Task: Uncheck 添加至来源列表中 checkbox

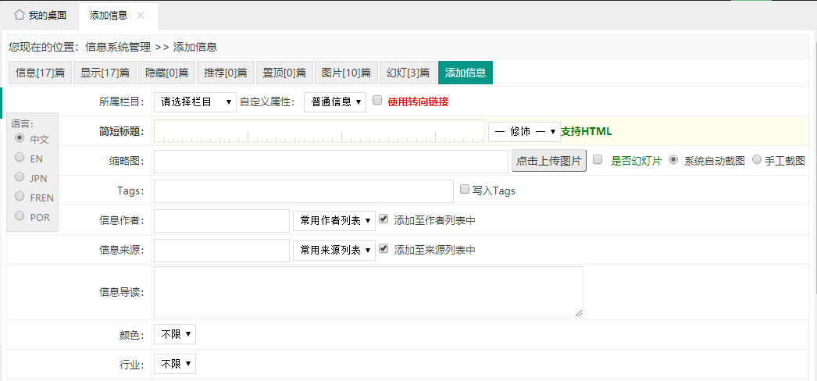Action: point(383,249)
